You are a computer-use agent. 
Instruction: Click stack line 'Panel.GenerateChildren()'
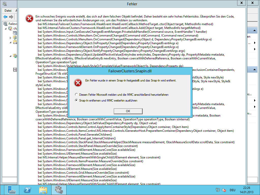tap(75, 135)
